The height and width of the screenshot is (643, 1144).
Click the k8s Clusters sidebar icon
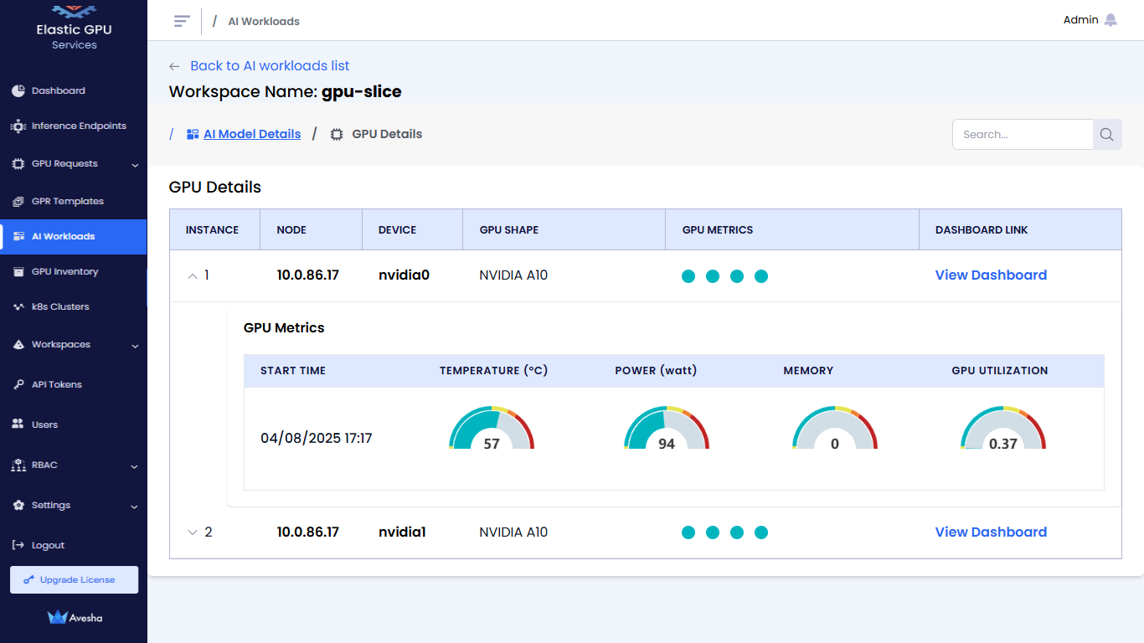point(18,307)
